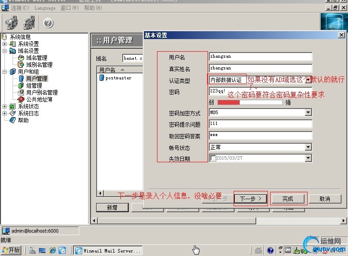Collapse the 用户和组 tree node
Viewport: 348px width, 256px height.
4,72
